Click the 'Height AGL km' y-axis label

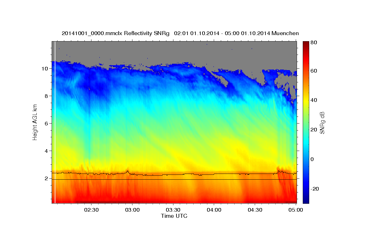(x=35, y=122)
